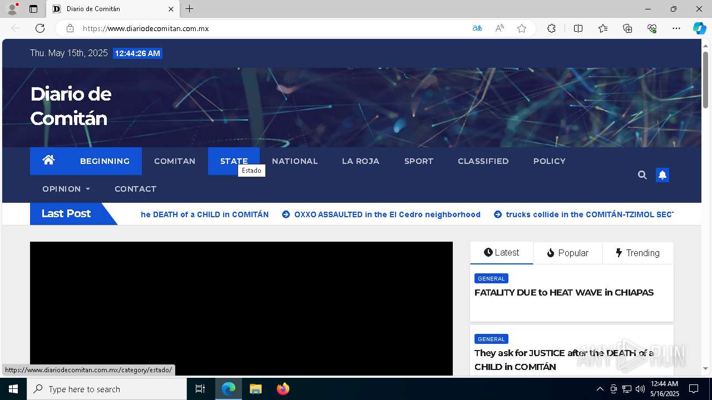The image size is (712, 400).
Task: Open File Explorer from taskbar
Action: (x=255, y=389)
